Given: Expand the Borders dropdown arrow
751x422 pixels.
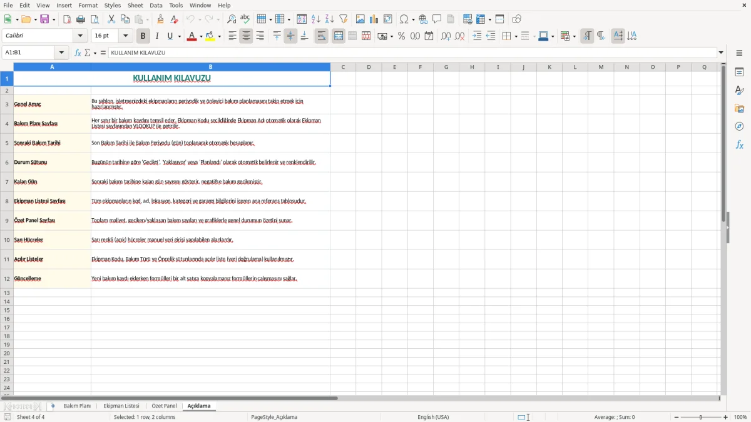Looking at the screenshot, I should point(515,37).
